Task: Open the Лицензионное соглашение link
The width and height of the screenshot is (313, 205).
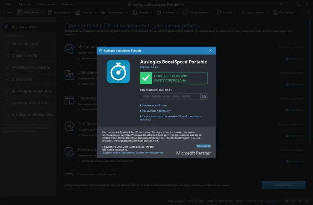Action: (118, 153)
